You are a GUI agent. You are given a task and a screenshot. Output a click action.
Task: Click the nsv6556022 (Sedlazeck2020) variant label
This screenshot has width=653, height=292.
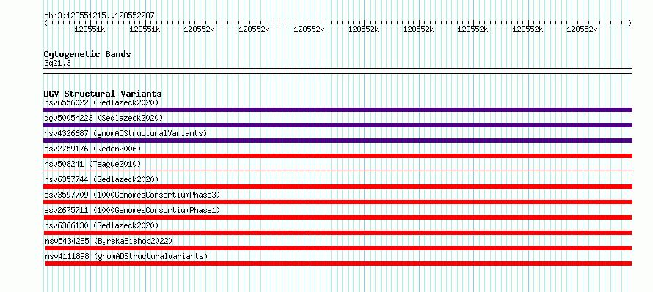click(x=101, y=102)
